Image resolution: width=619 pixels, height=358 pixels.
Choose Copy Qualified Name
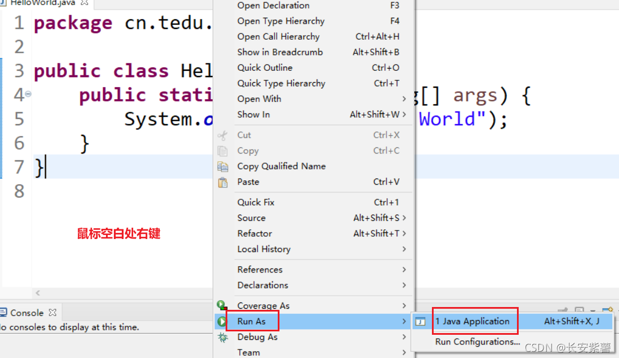tap(314, 166)
